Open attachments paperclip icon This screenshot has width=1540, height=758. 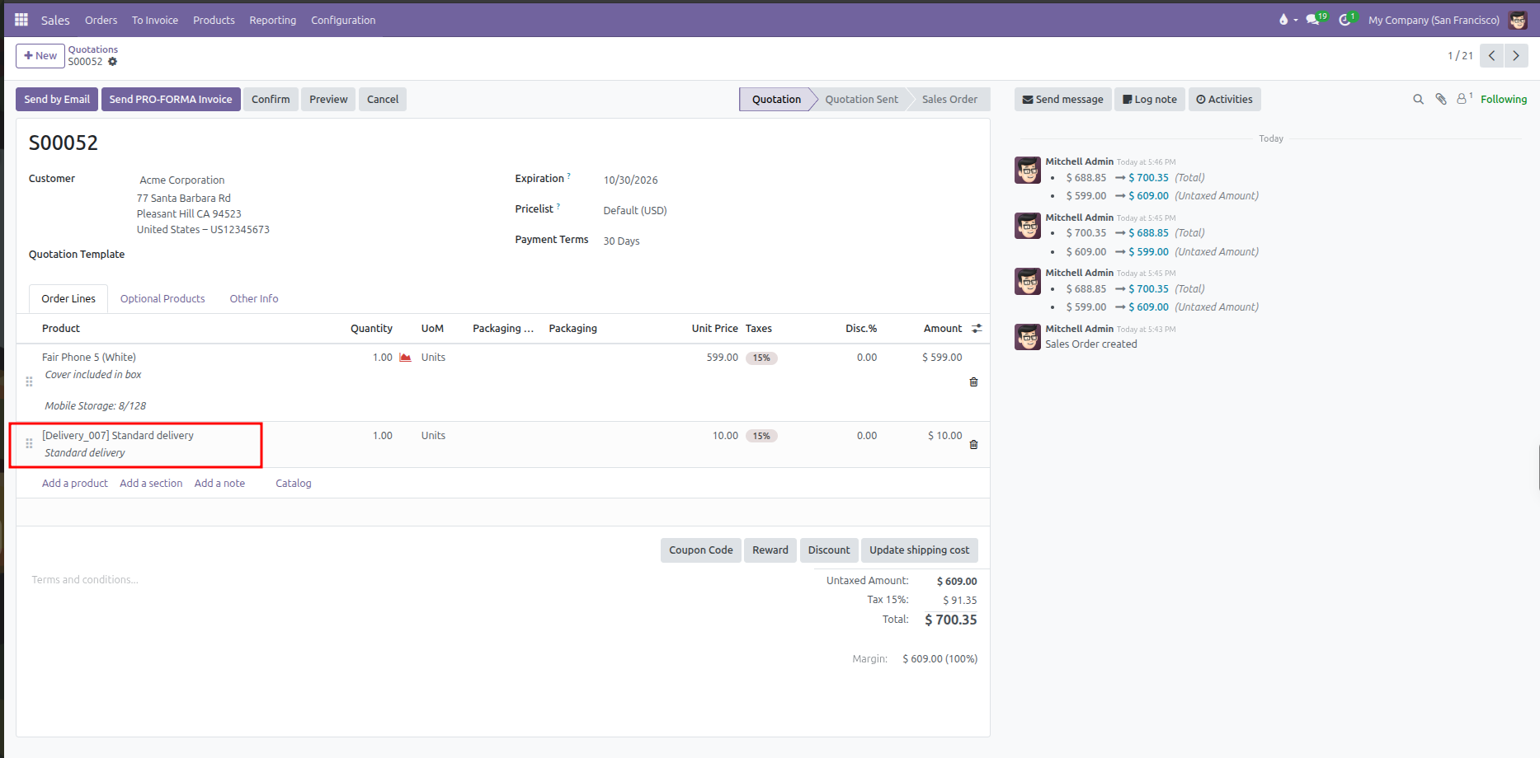pyautogui.click(x=1441, y=100)
